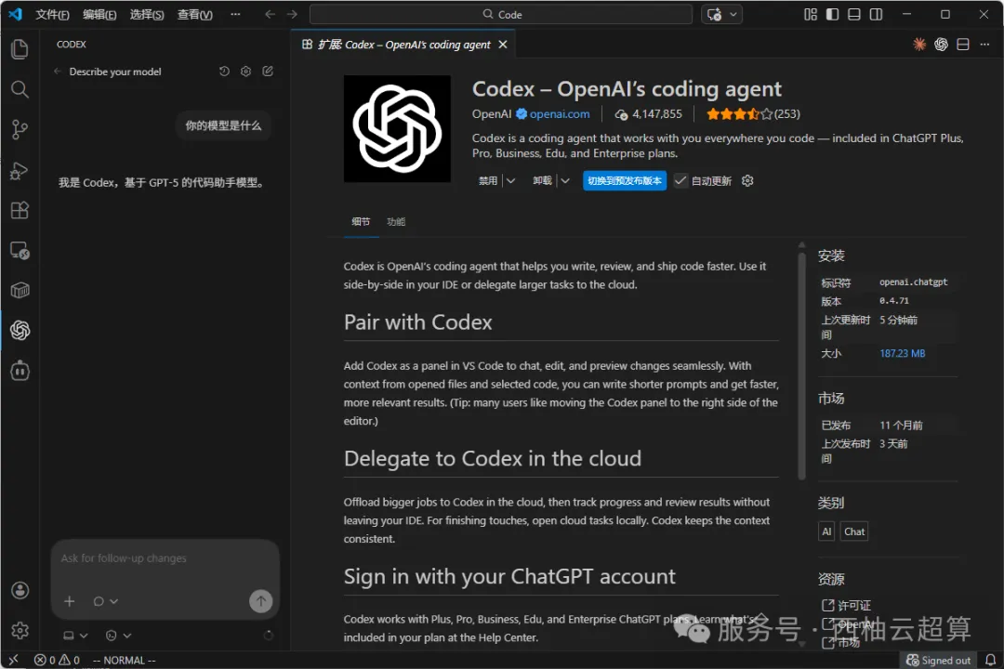Click the Codex icon in editor title bar
Viewport: 1004px width, 669px height.
click(x=941, y=45)
